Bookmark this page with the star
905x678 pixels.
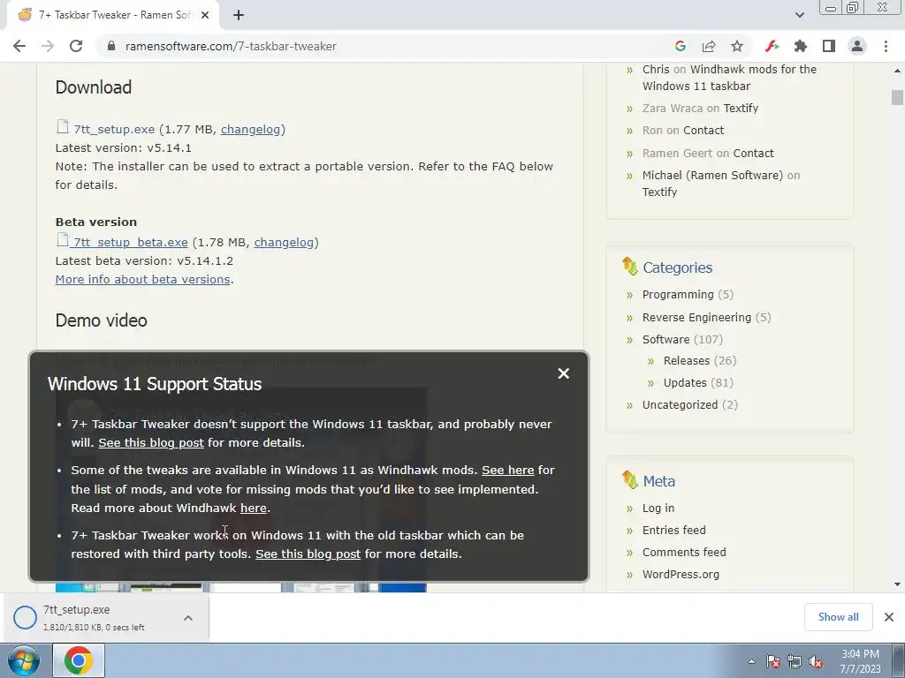(x=737, y=46)
